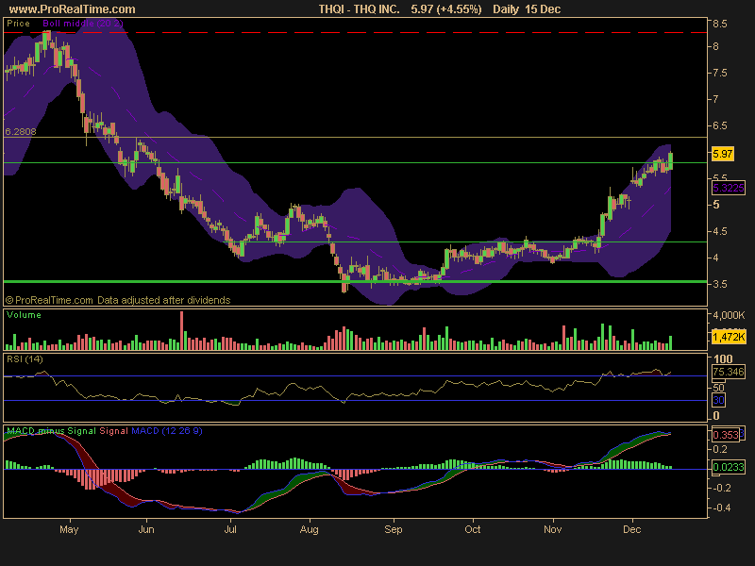
Task: Select the RSI (14) indicator label
Action: pyautogui.click(x=25, y=359)
